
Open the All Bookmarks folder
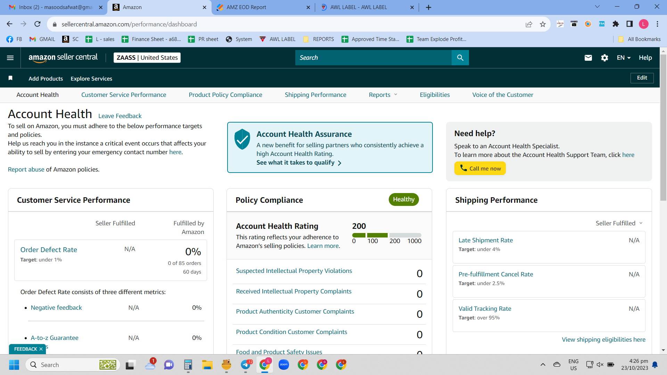pyautogui.click(x=640, y=39)
